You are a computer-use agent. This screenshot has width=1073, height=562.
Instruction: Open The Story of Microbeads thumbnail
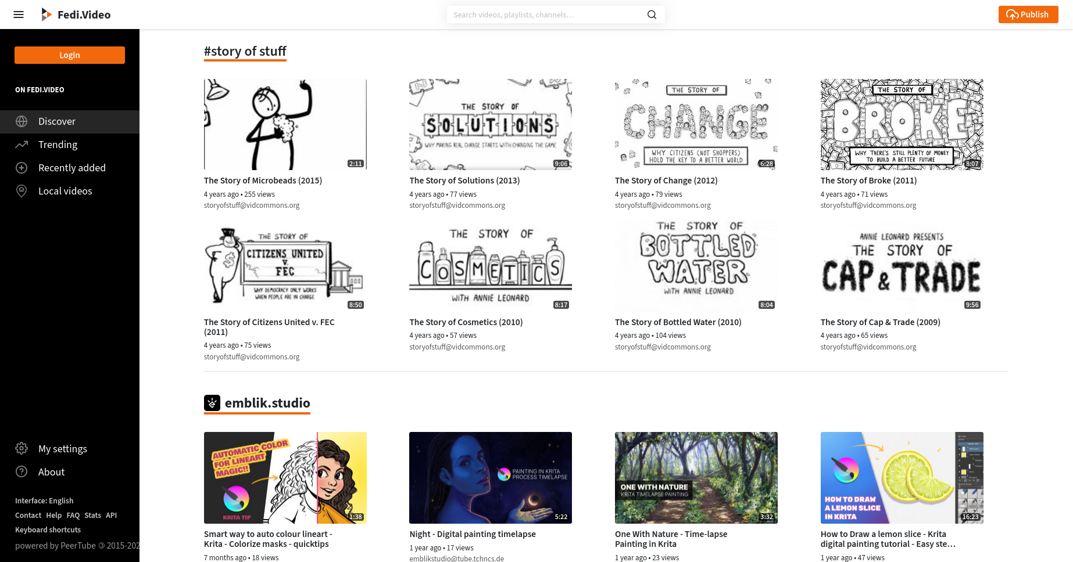tap(285, 124)
